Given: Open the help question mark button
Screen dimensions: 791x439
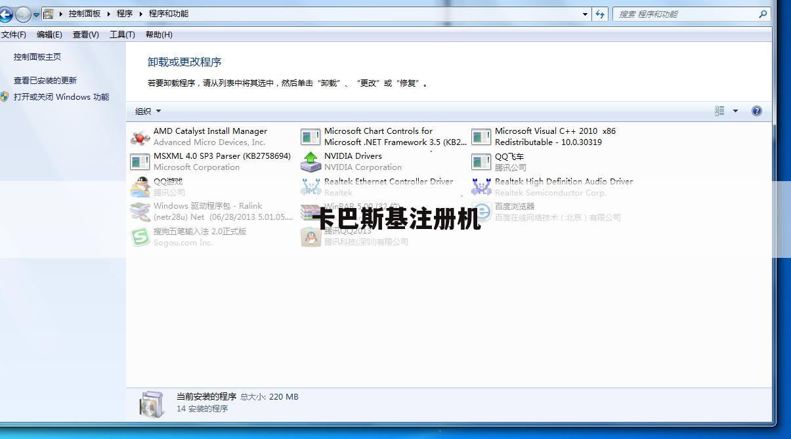Looking at the screenshot, I should tap(756, 111).
